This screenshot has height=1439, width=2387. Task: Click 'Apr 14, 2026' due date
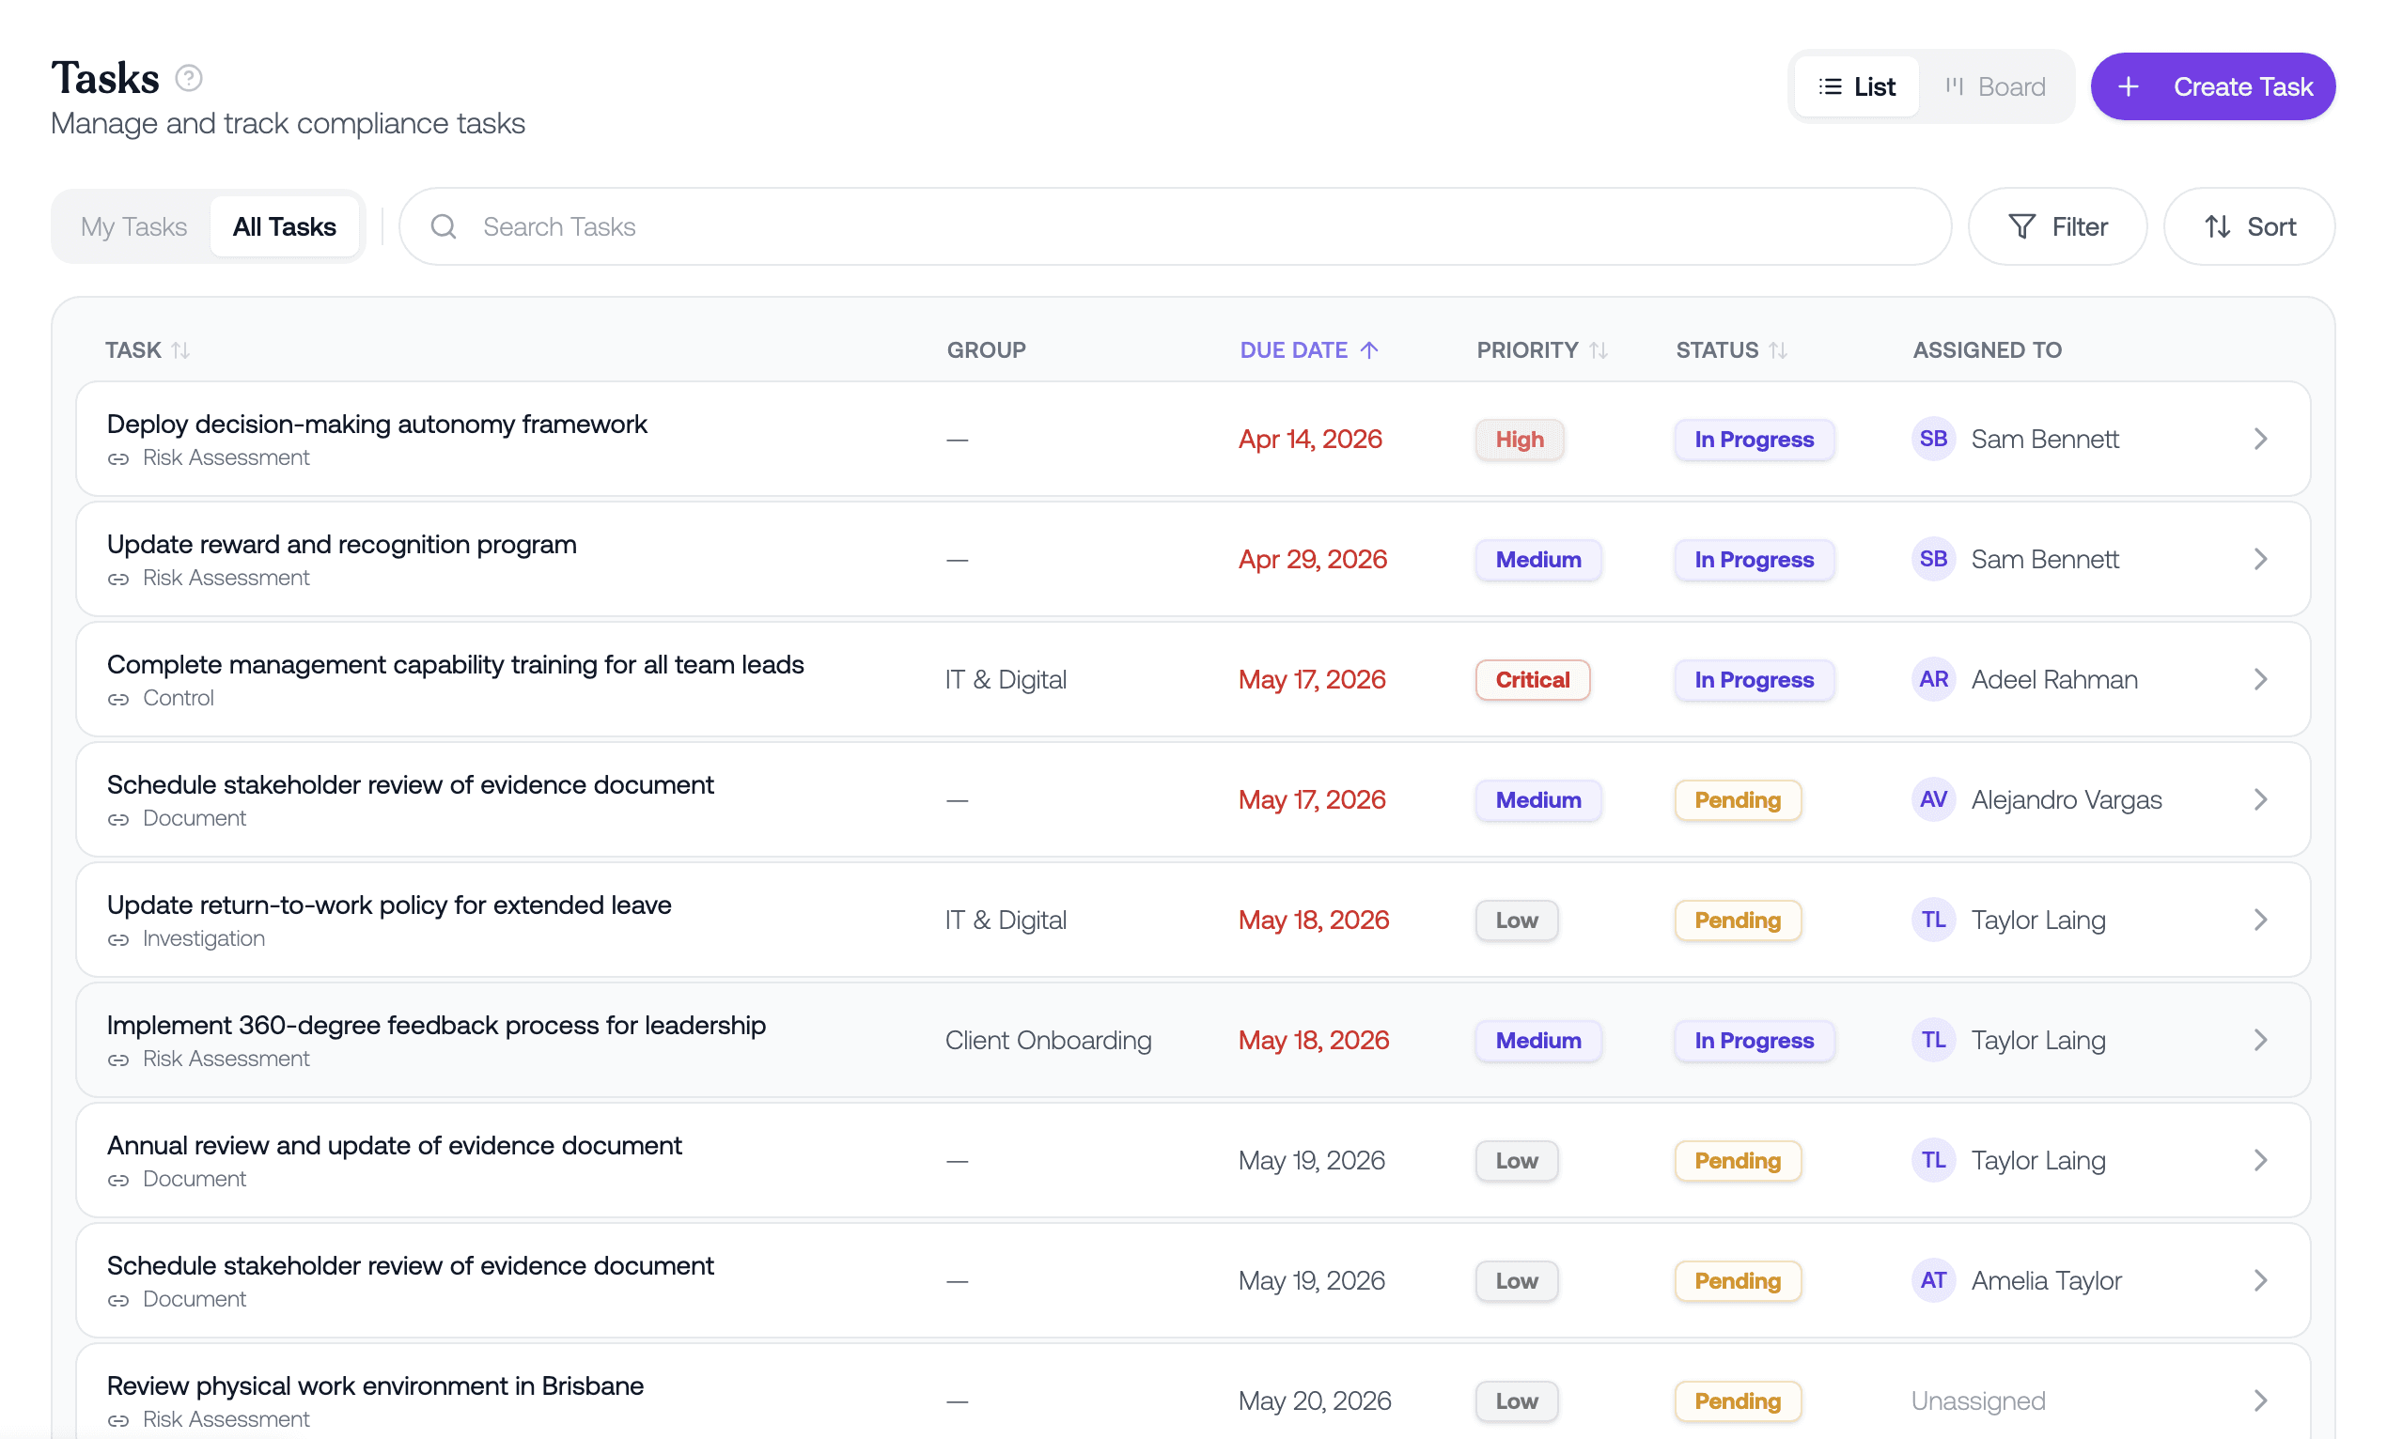(x=1310, y=439)
